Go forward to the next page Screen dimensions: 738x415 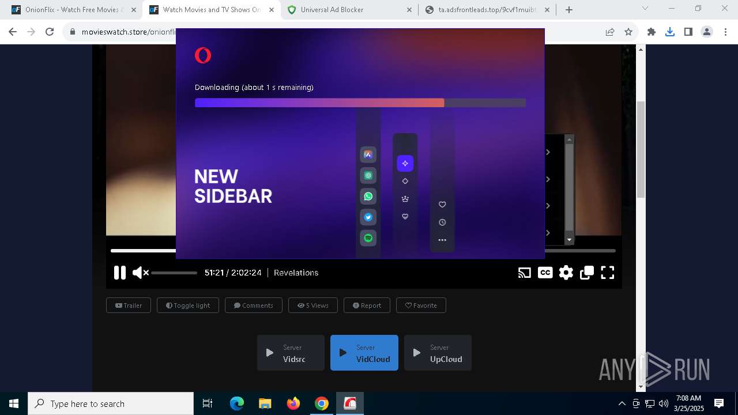pyautogui.click(x=31, y=32)
